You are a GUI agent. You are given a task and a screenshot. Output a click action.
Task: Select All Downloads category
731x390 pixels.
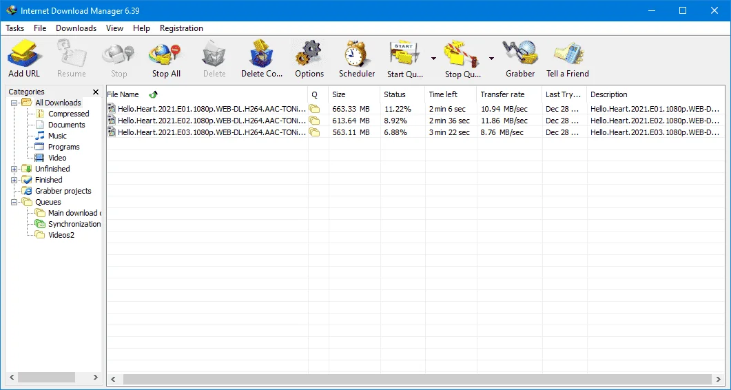click(x=58, y=103)
